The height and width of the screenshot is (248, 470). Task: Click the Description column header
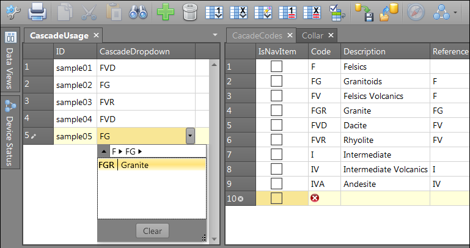coord(385,51)
